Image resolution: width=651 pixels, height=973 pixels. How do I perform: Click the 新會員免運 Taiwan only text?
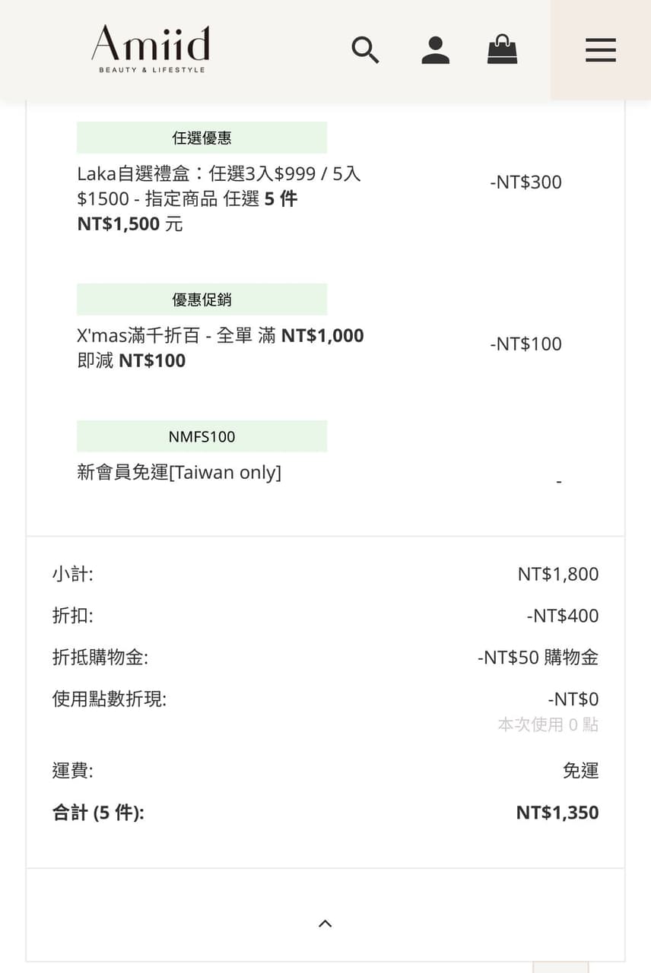point(179,473)
